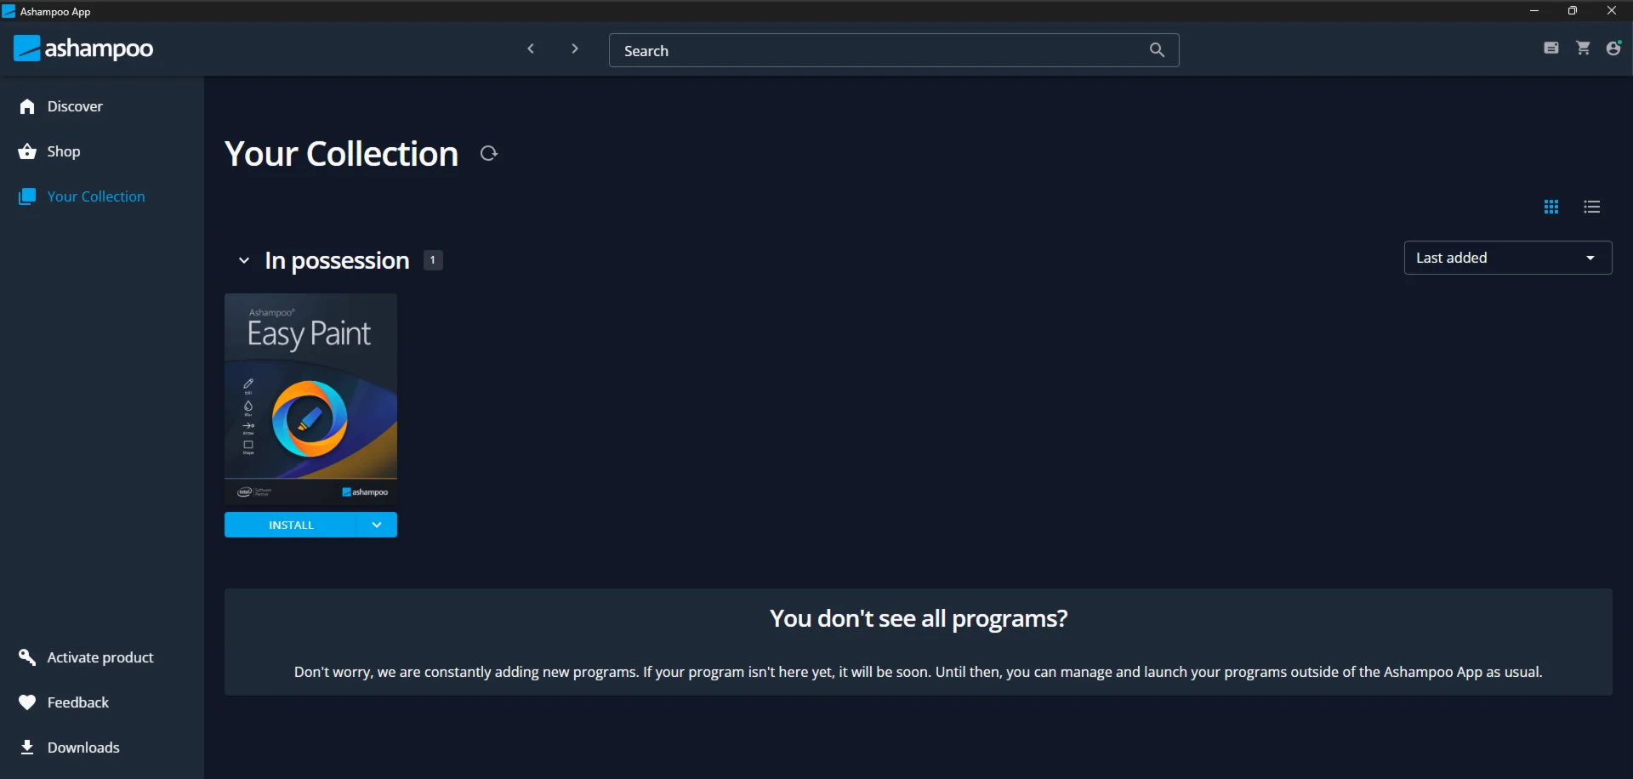This screenshot has height=779, width=1633.
Task: Click the ashampoo logo in the header
Action: click(x=83, y=48)
